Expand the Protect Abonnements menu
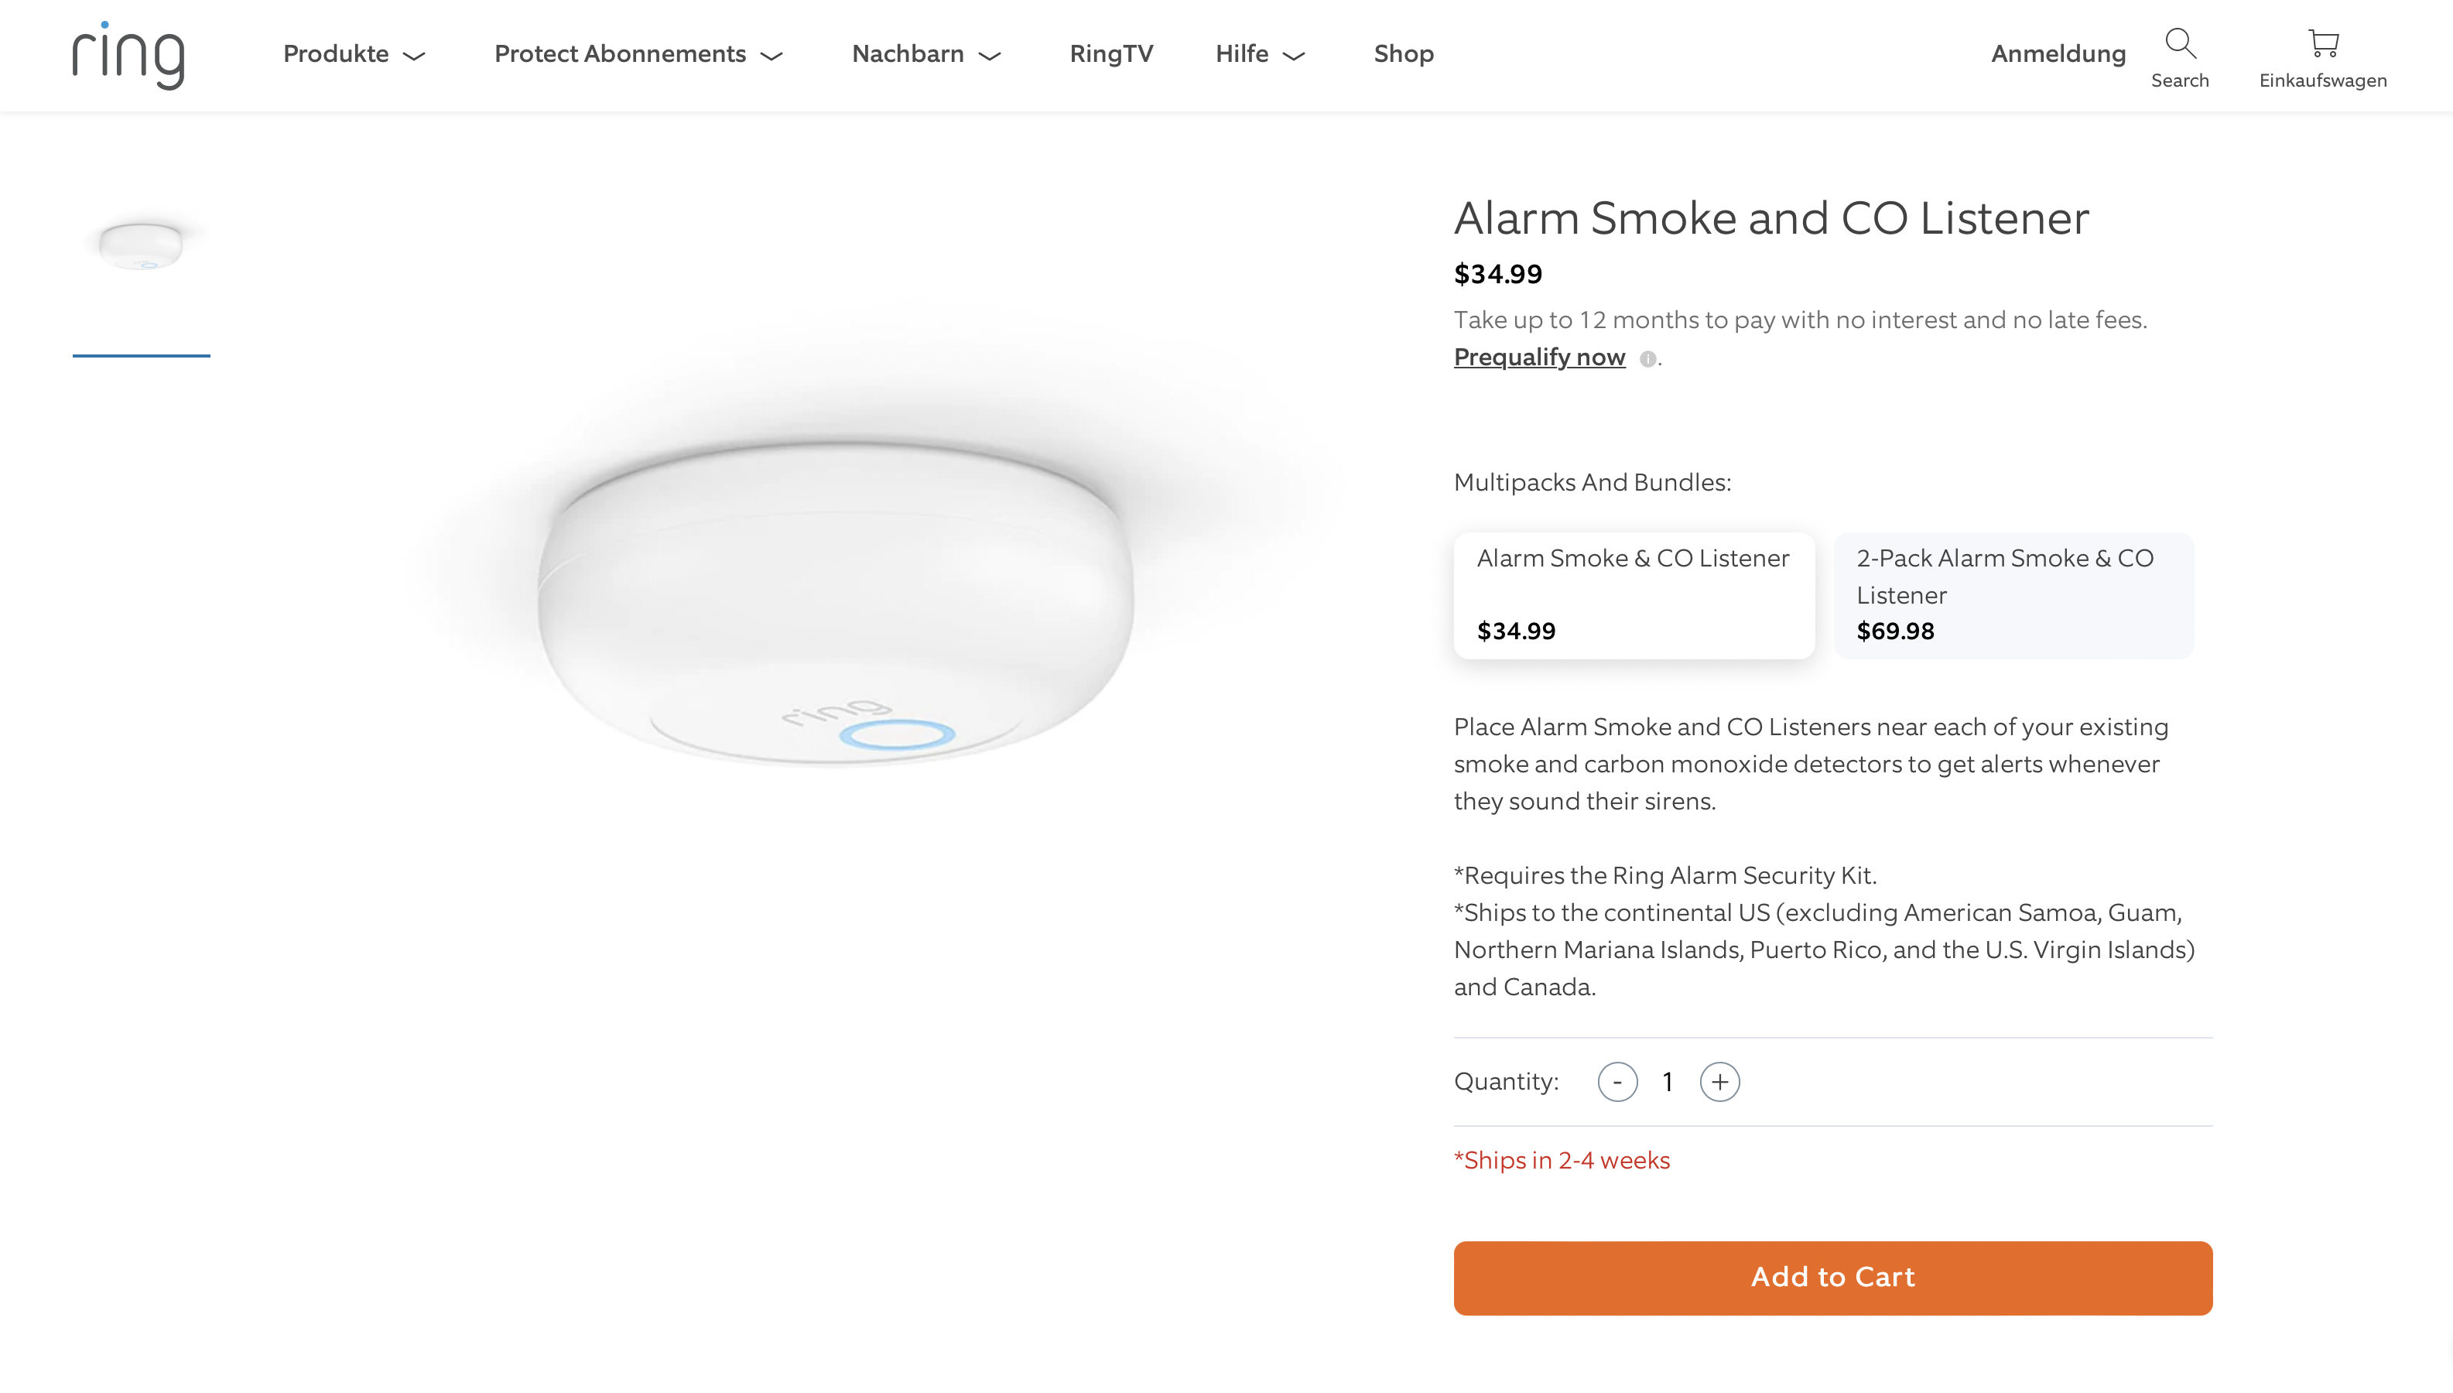This screenshot has width=2453, height=1393. click(x=638, y=54)
